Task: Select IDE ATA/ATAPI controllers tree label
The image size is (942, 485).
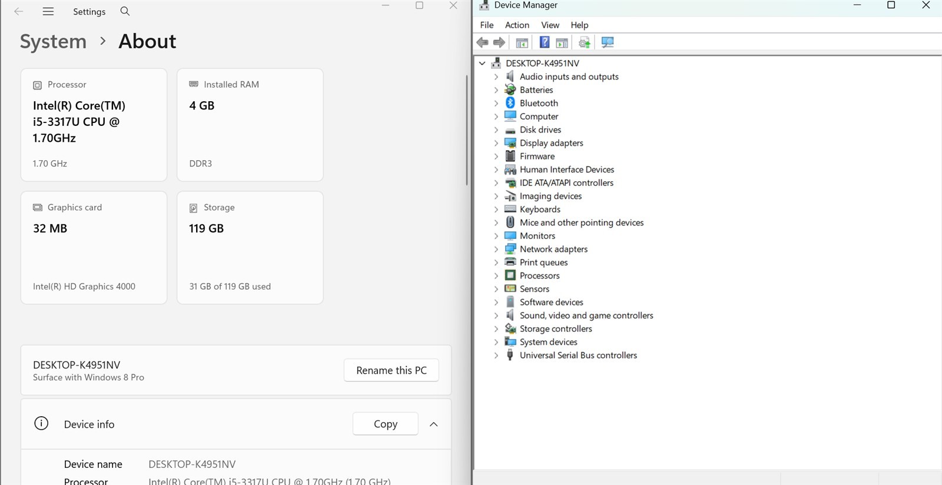Action: click(566, 182)
